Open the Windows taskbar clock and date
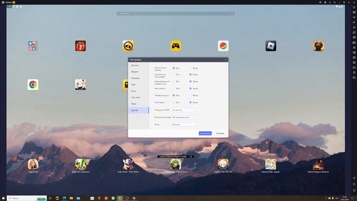Screen dimensions: 357x201 [345, 198]
